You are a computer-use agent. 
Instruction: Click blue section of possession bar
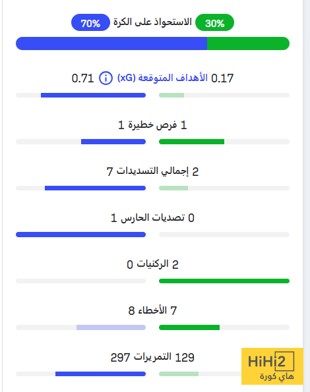pyautogui.click(x=111, y=43)
